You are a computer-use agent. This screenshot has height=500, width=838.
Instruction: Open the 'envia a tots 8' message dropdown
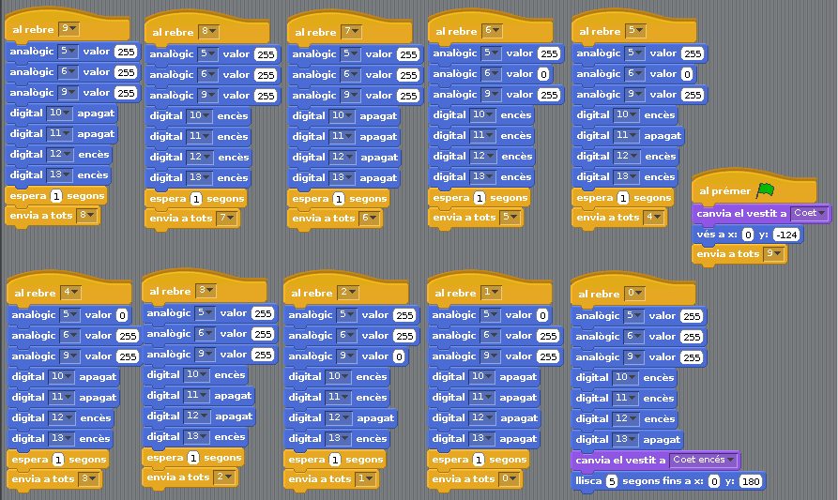[87, 215]
